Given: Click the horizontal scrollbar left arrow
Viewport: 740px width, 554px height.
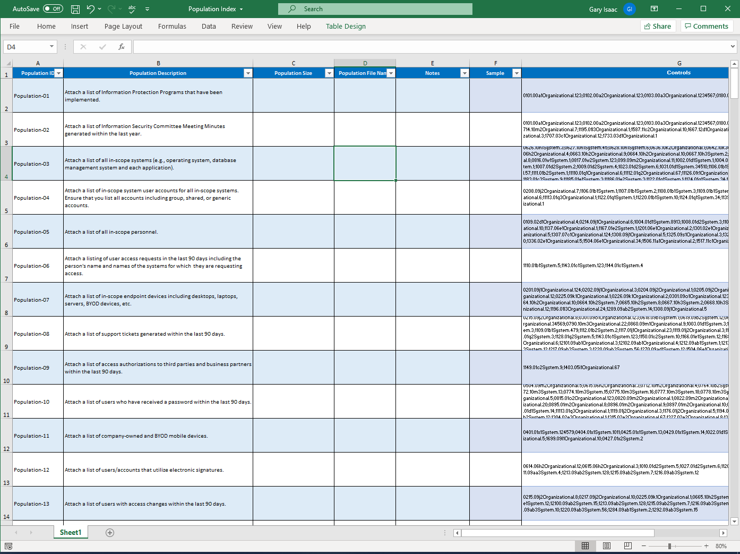Looking at the screenshot, I should coord(458,533).
